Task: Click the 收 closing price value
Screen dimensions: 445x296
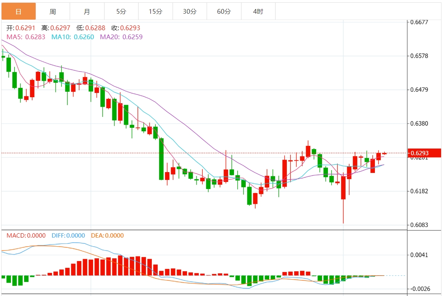Action: 130,28
